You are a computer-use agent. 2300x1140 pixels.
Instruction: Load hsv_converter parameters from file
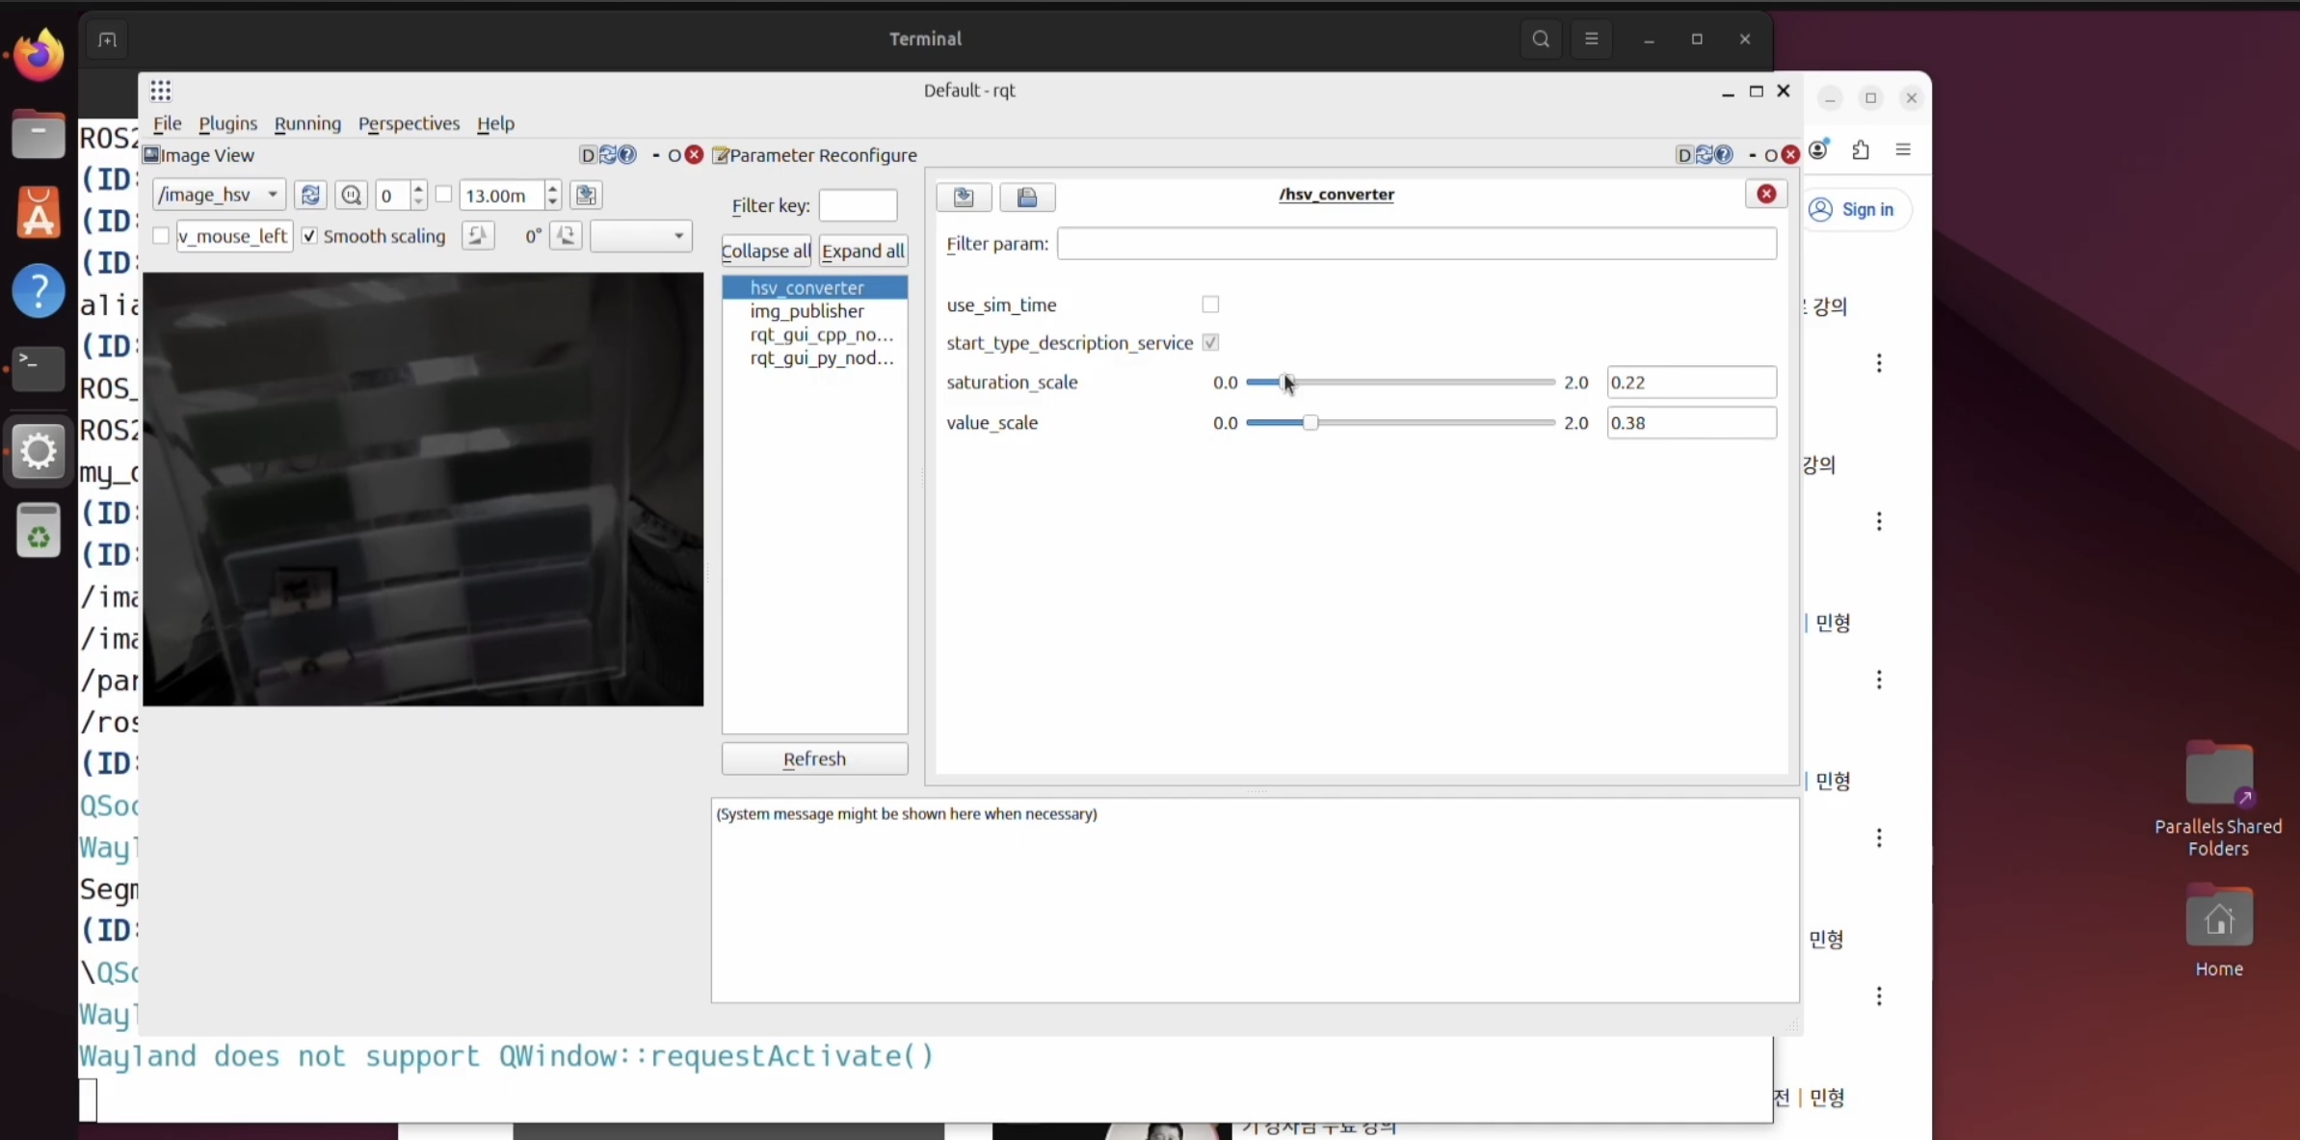coord(964,198)
